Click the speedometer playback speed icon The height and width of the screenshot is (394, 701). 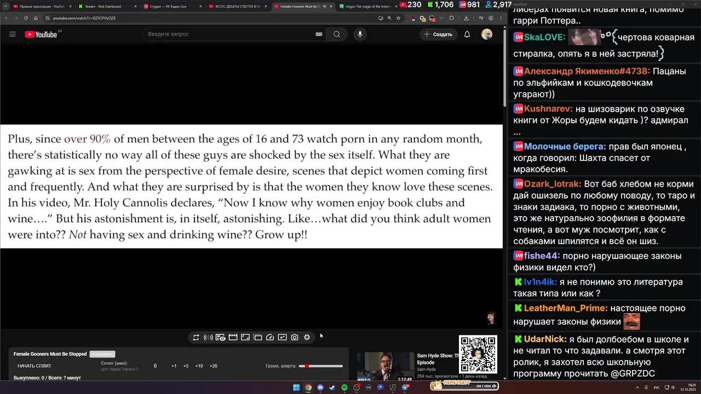(x=270, y=338)
